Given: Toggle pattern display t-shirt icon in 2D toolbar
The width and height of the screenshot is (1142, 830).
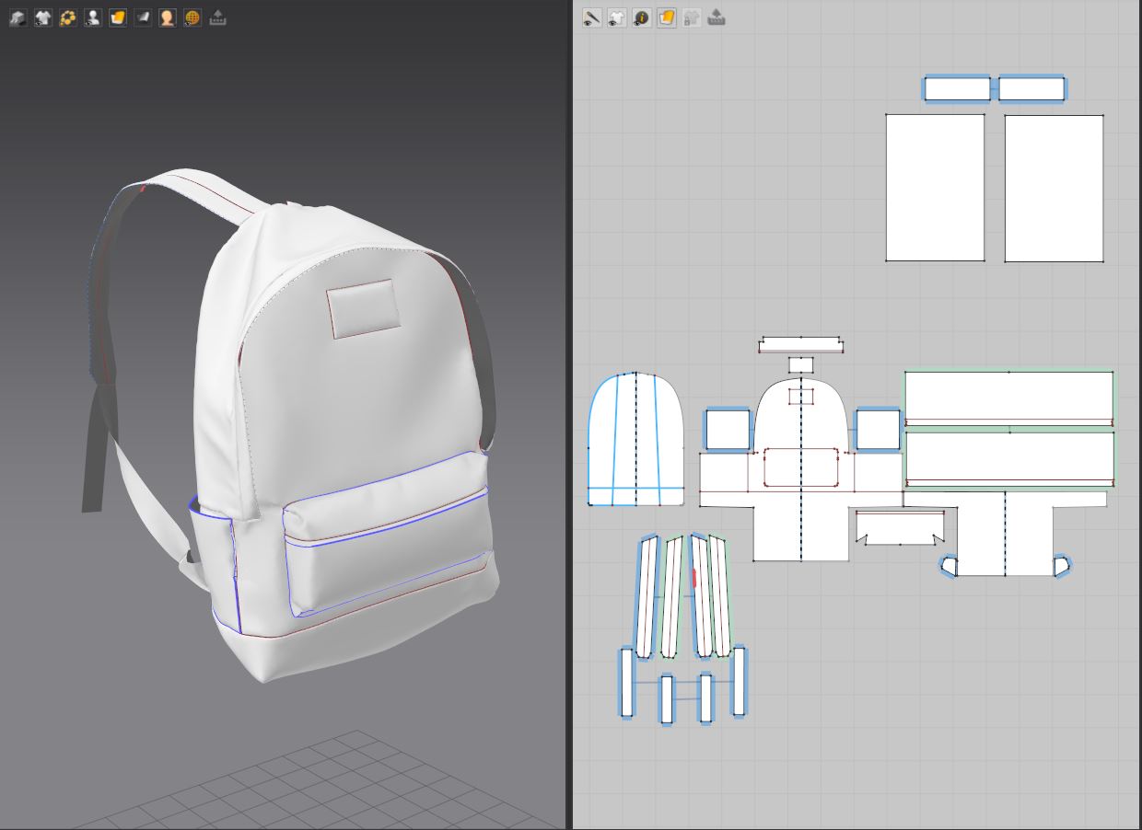Looking at the screenshot, I should 617,17.
